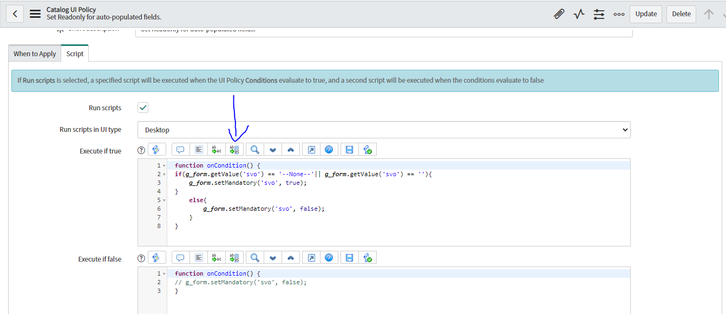Screen dimensions: 726x314
Task: Find previous match in Execute if true editor
Action: [291, 150]
